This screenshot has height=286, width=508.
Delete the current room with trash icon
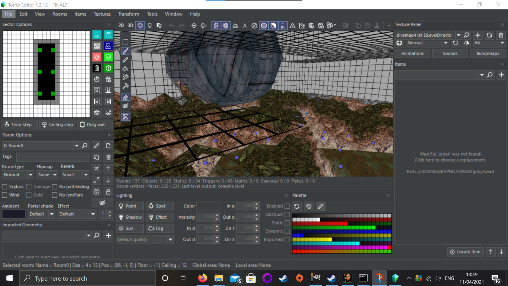point(108,157)
